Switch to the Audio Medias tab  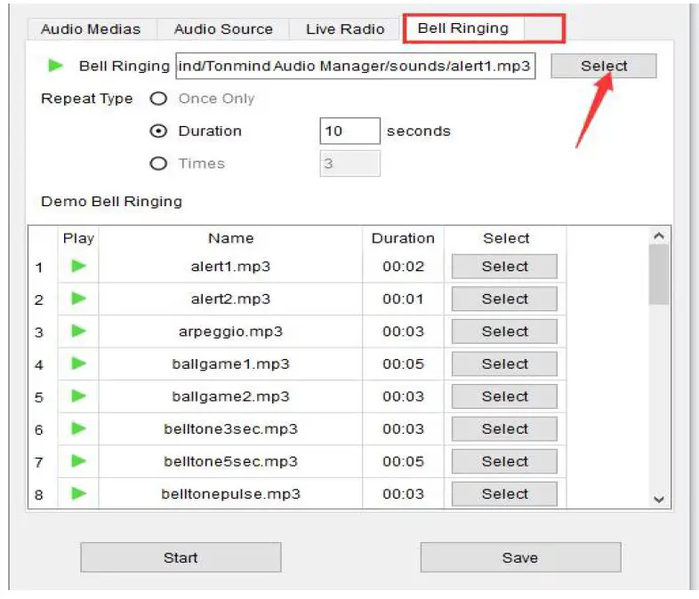91,29
